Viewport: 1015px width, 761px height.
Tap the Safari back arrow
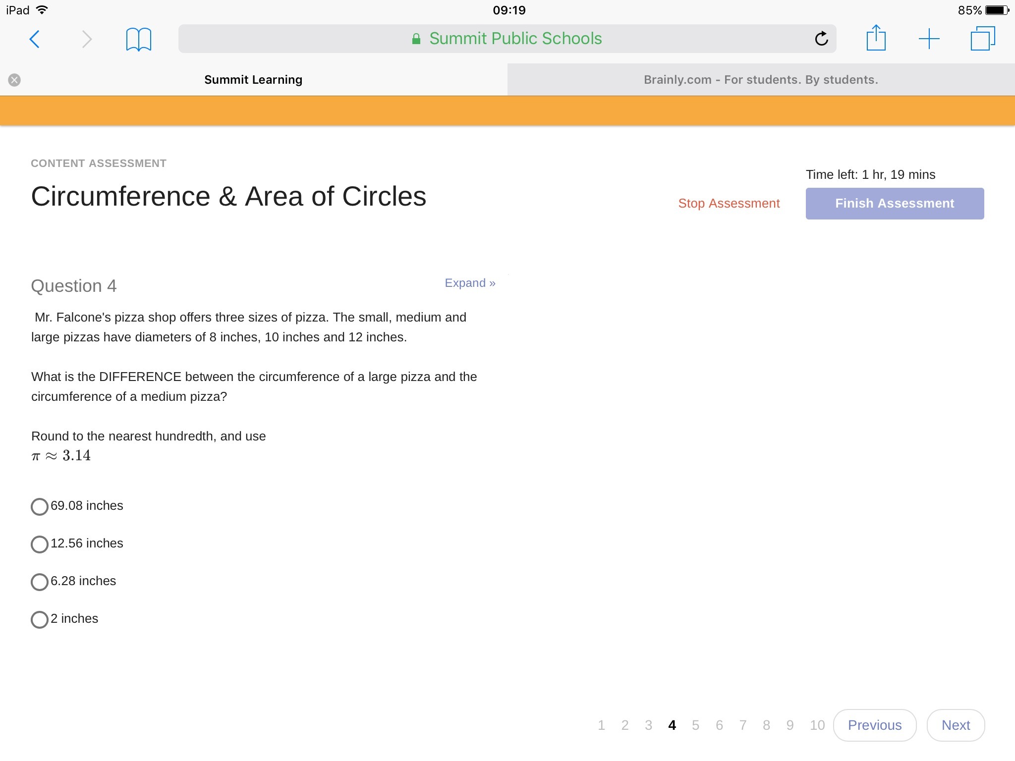click(34, 39)
